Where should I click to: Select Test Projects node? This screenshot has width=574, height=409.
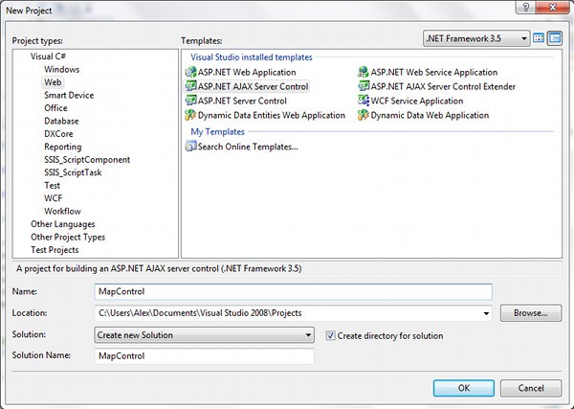(55, 250)
